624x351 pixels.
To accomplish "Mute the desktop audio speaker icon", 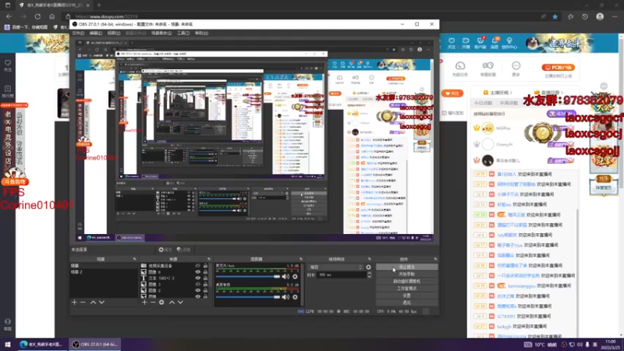I will tap(285, 297).
